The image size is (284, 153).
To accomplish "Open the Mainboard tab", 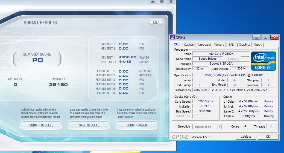I will 204,45.
